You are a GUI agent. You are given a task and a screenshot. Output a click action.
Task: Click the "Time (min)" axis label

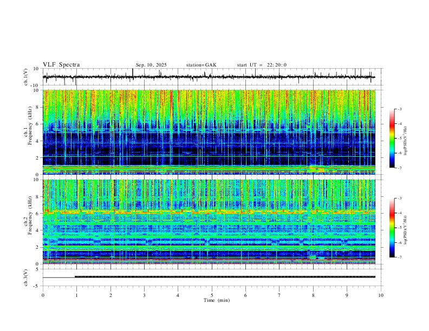click(x=217, y=300)
